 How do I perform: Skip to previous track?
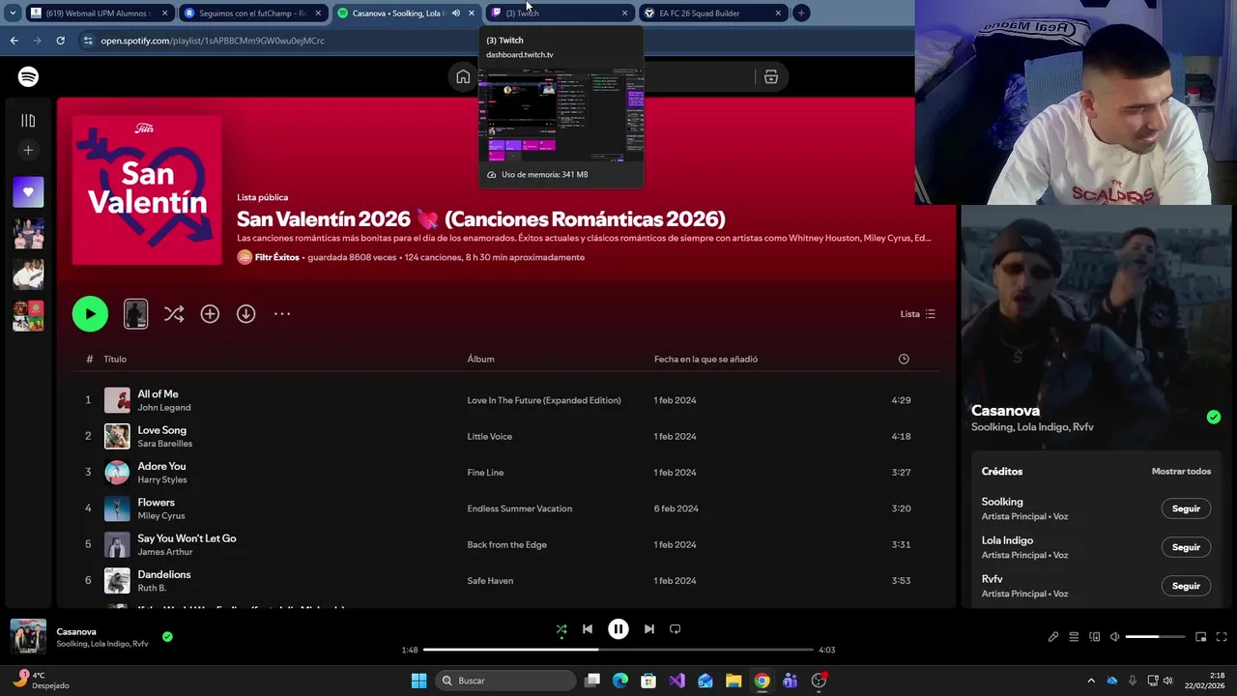pos(588,629)
